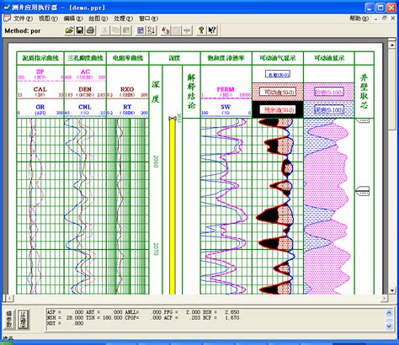Click the Save floppy disk icon
Image resolution: width=399 pixels, height=345 pixels.
[80, 30]
